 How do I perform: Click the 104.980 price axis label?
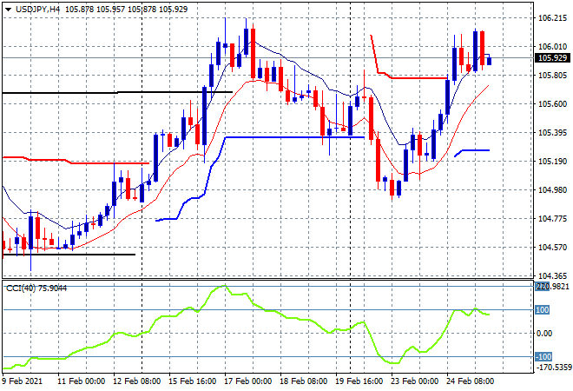553,189
